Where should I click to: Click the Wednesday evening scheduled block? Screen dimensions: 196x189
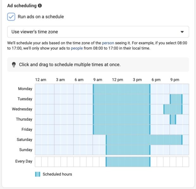point(173,109)
